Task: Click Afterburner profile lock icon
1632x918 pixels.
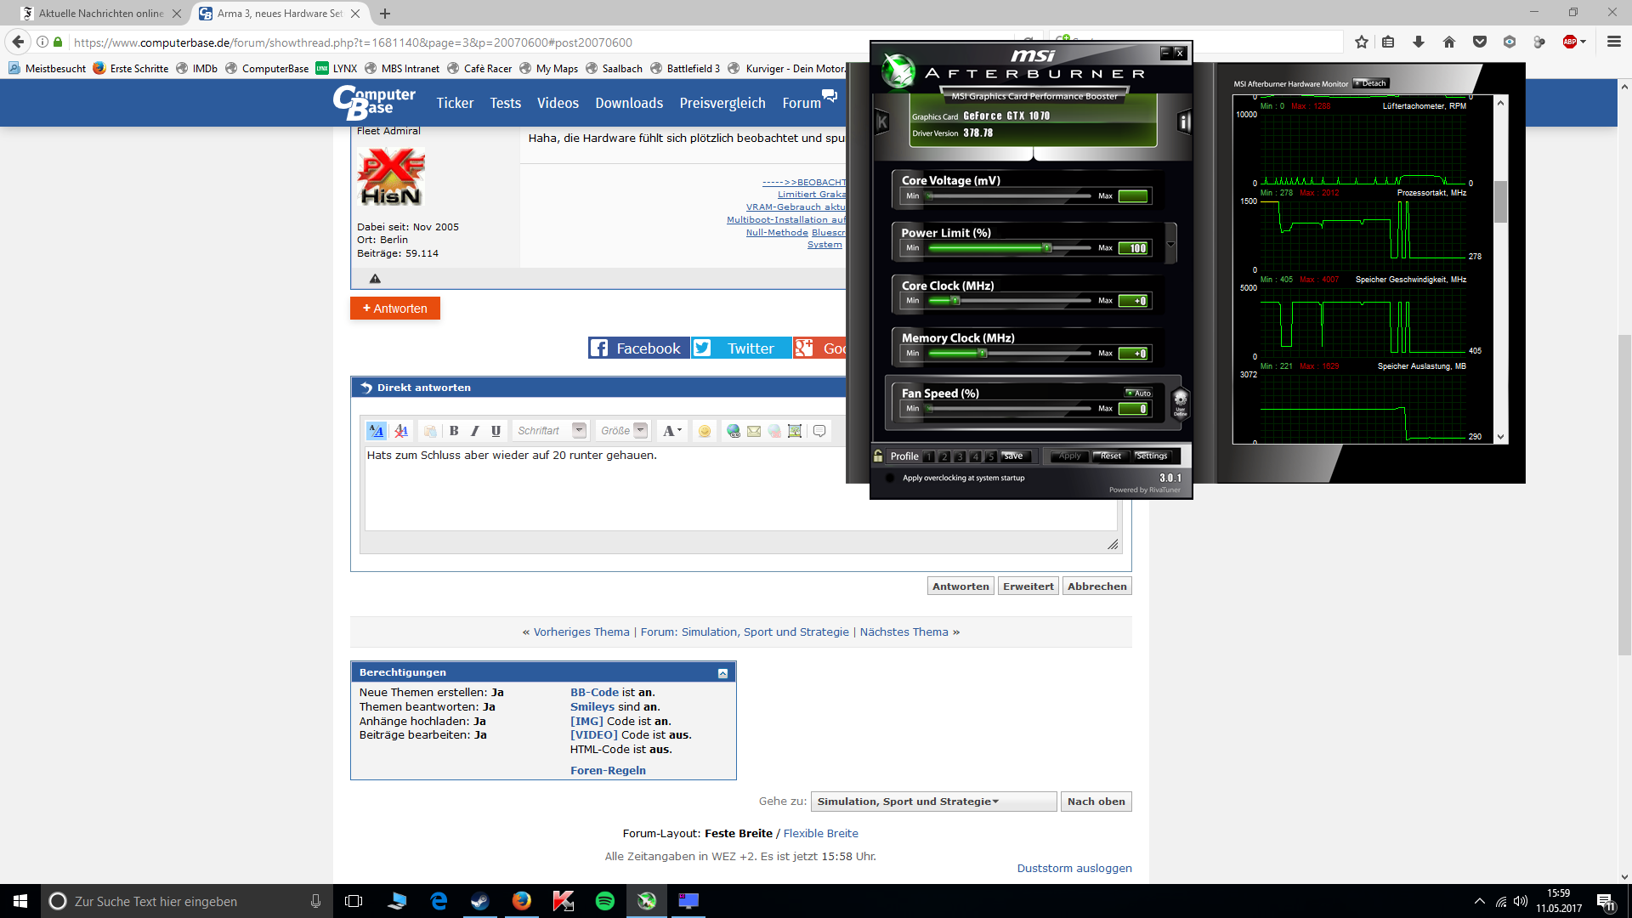Action: (878, 456)
